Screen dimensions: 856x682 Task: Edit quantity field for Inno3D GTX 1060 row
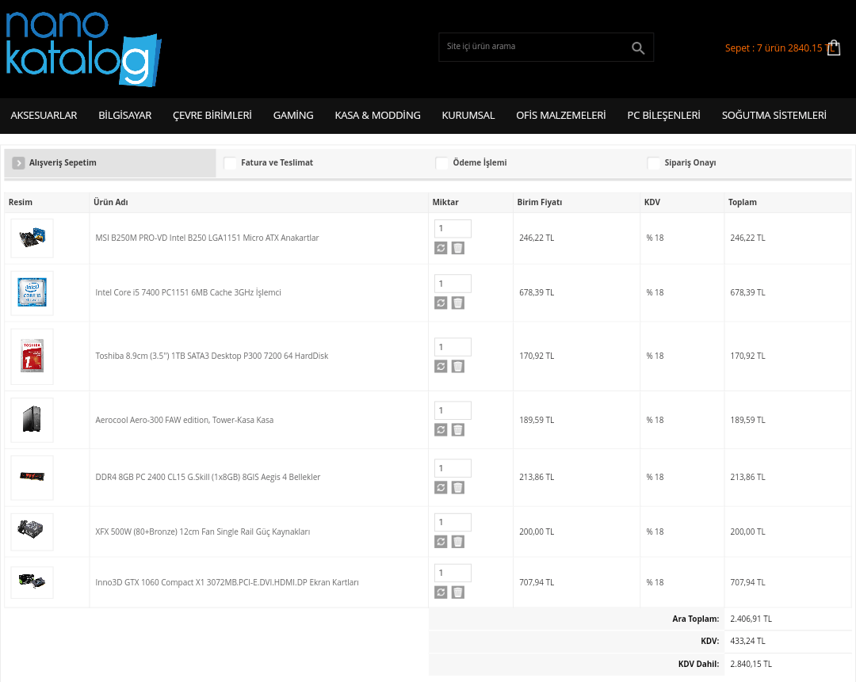tap(453, 573)
